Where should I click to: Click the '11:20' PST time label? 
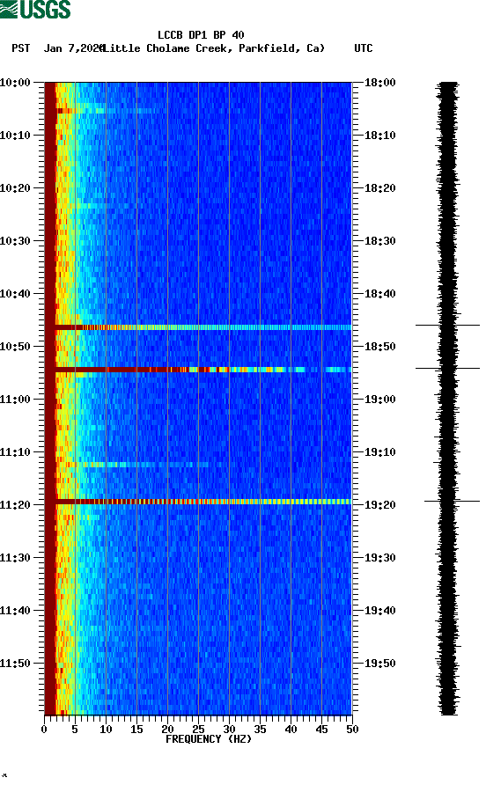(15, 504)
